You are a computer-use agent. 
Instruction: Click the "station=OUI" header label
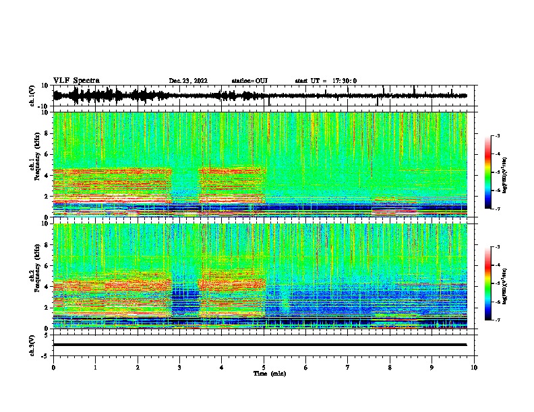pyautogui.click(x=249, y=81)
